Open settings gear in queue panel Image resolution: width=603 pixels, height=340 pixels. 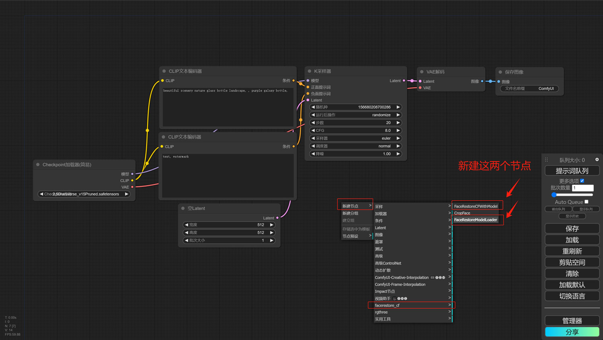597,160
